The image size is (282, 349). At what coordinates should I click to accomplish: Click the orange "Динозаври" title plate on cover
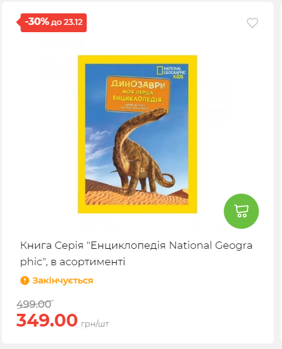pos(138,93)
